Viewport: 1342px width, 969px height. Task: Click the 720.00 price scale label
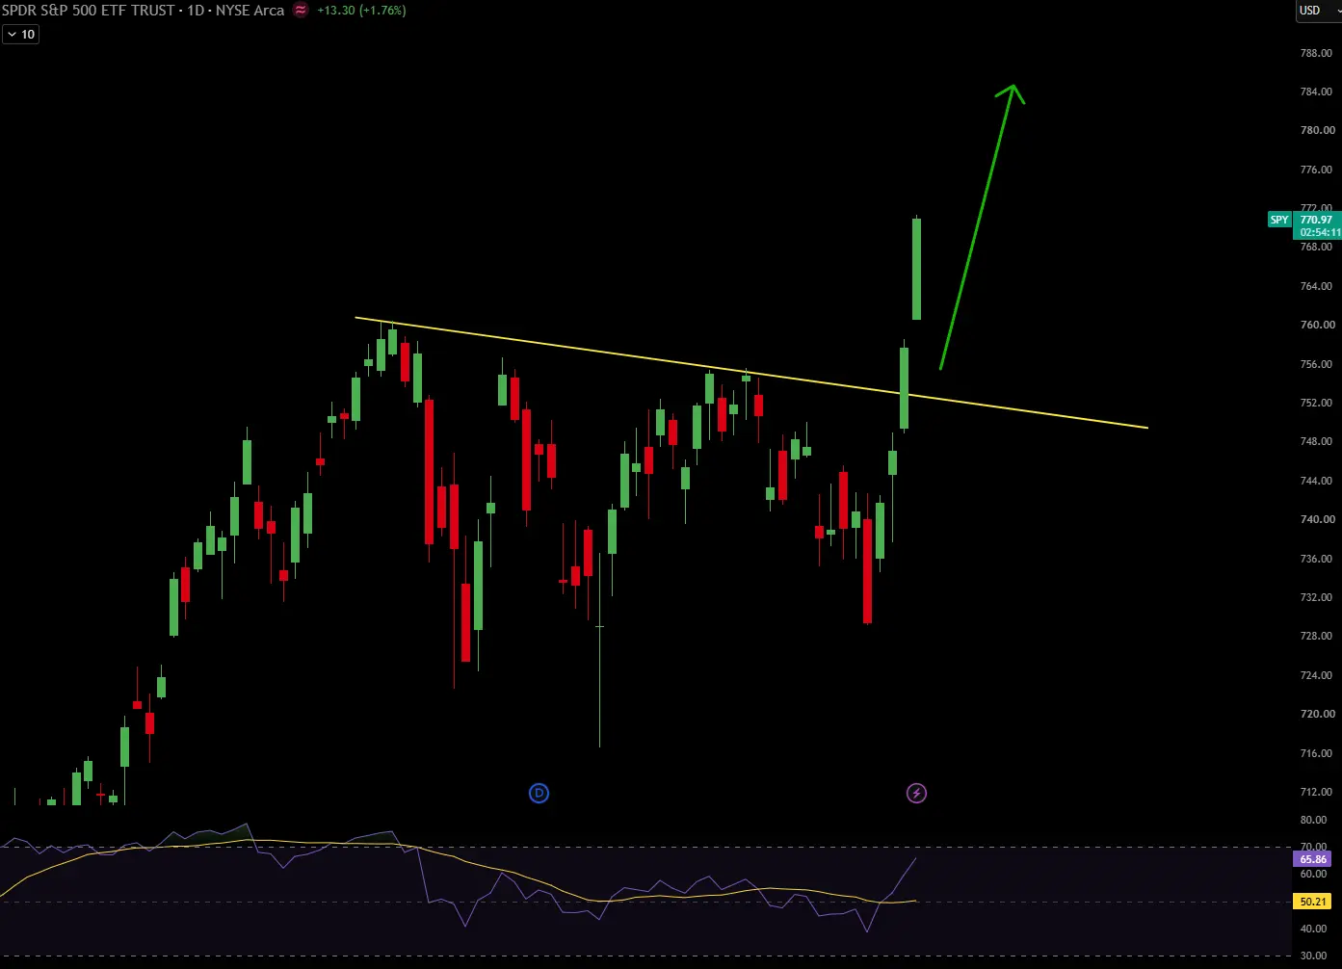pyautogui.click(x=1317, y=714)
